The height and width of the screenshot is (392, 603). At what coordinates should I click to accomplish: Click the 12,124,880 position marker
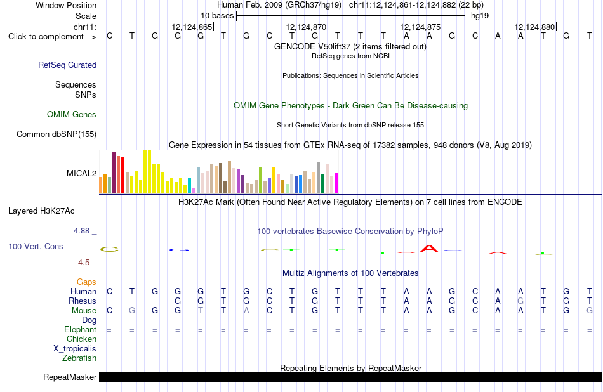(x=534, y=27)
